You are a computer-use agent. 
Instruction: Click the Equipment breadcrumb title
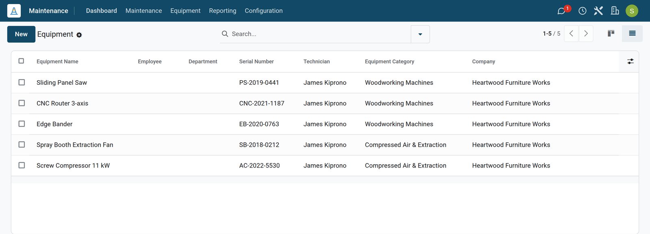coord(55,34)
